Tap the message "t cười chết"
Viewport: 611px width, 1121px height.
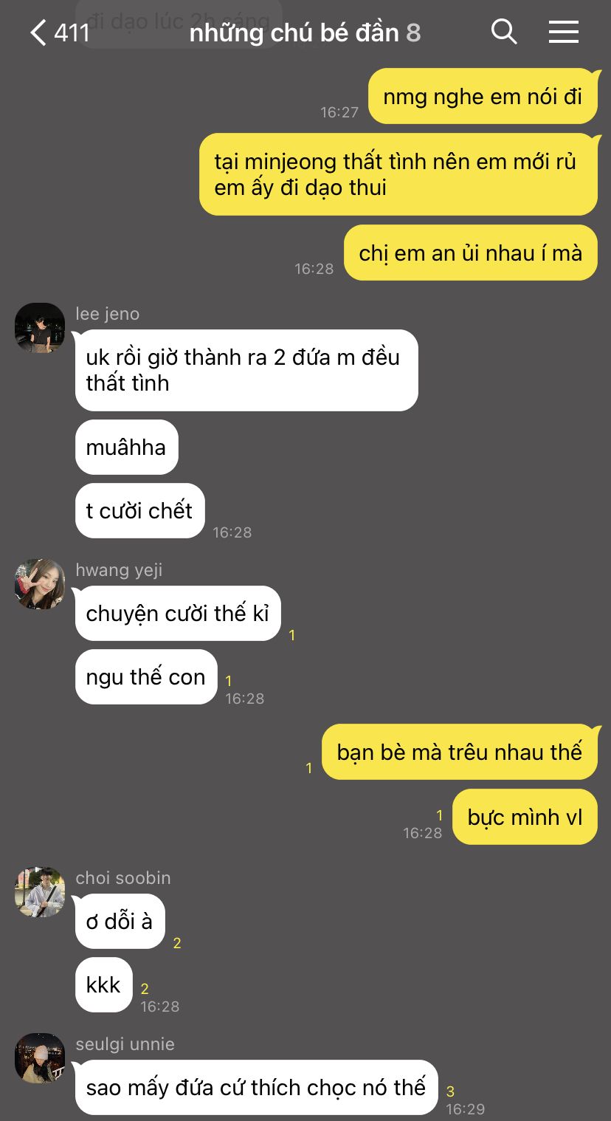pos(140,511)
